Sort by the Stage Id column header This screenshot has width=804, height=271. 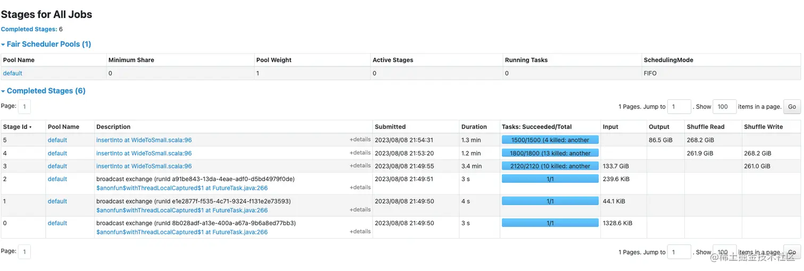(18, 127)
